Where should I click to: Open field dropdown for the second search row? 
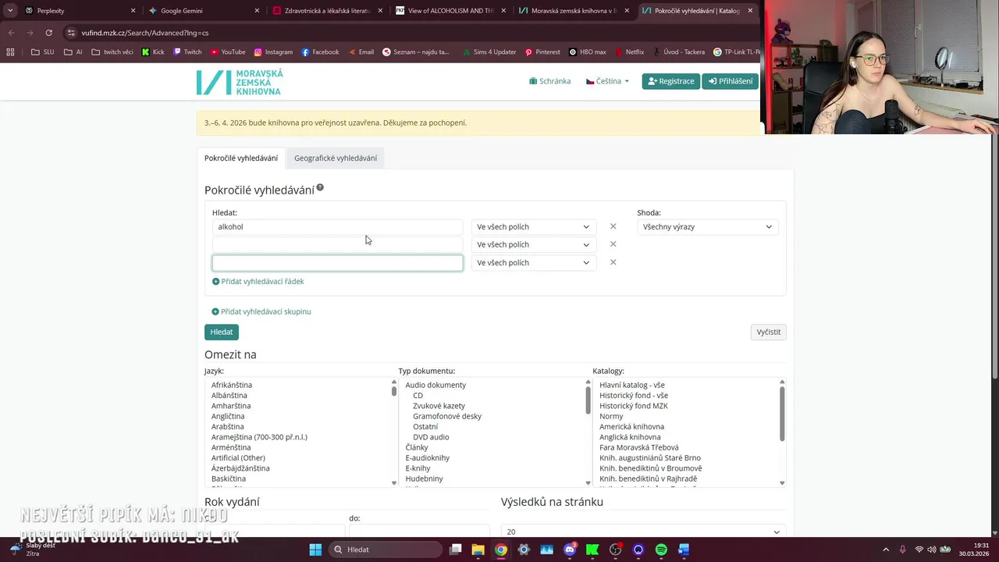533,245
